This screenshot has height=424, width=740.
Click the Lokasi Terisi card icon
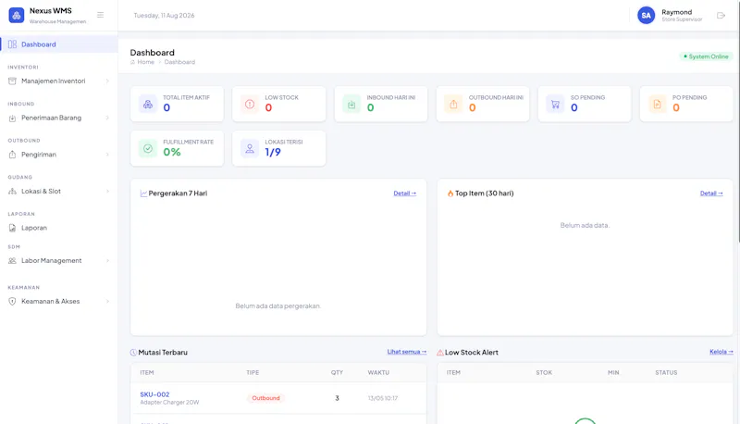pyautogui.click(x=250, y=149)
